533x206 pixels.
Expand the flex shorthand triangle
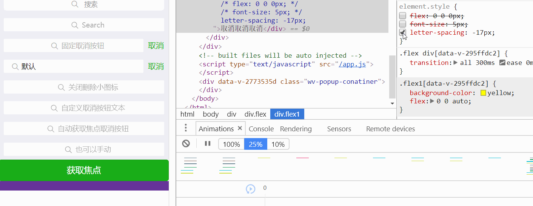click(432, 101)
